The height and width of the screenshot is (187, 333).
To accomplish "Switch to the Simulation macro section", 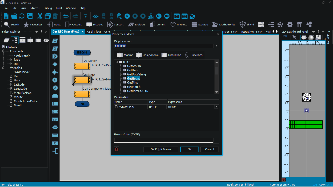I will pyautogui.click(x=171, y=55).
